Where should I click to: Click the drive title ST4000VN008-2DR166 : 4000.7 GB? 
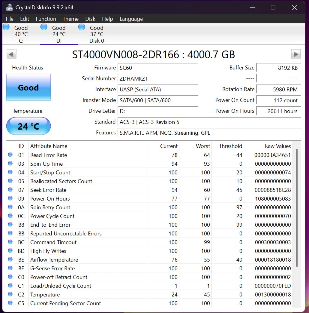pos(153,54)
